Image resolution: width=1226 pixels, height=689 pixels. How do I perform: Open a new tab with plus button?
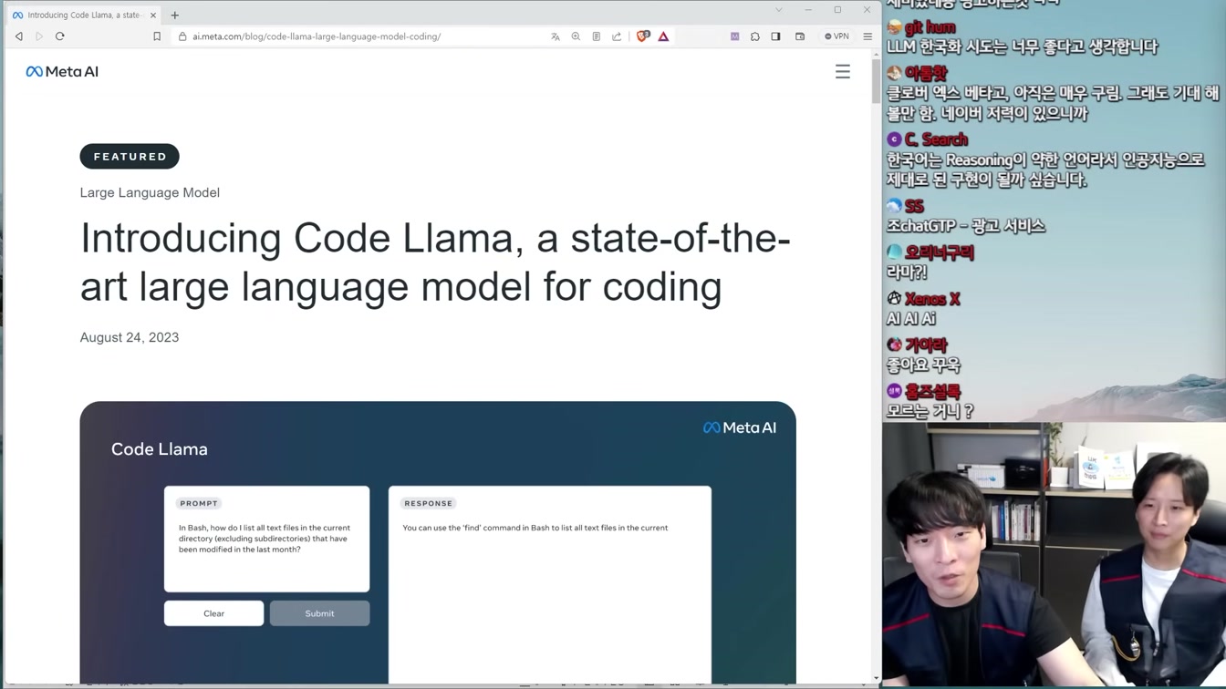[x=175, y=15]
